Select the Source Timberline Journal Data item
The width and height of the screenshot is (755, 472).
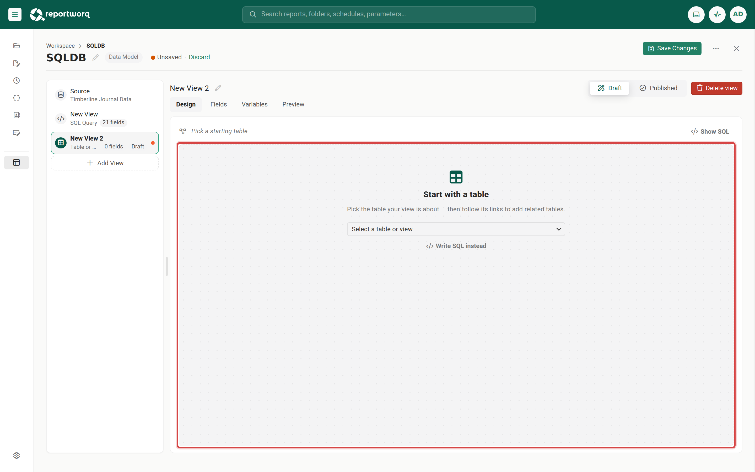point(105,95)
